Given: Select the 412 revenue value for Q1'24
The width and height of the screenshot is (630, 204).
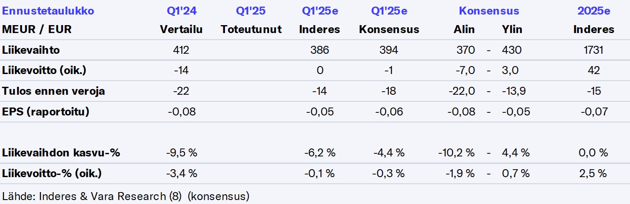Looking at the screenshot, I should pos(181,50).
